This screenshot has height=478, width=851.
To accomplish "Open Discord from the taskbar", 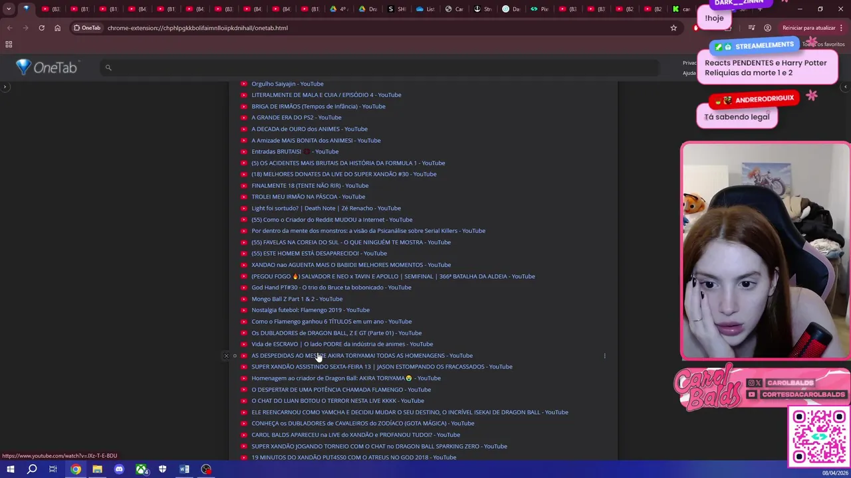I will [x=119, y=469].
